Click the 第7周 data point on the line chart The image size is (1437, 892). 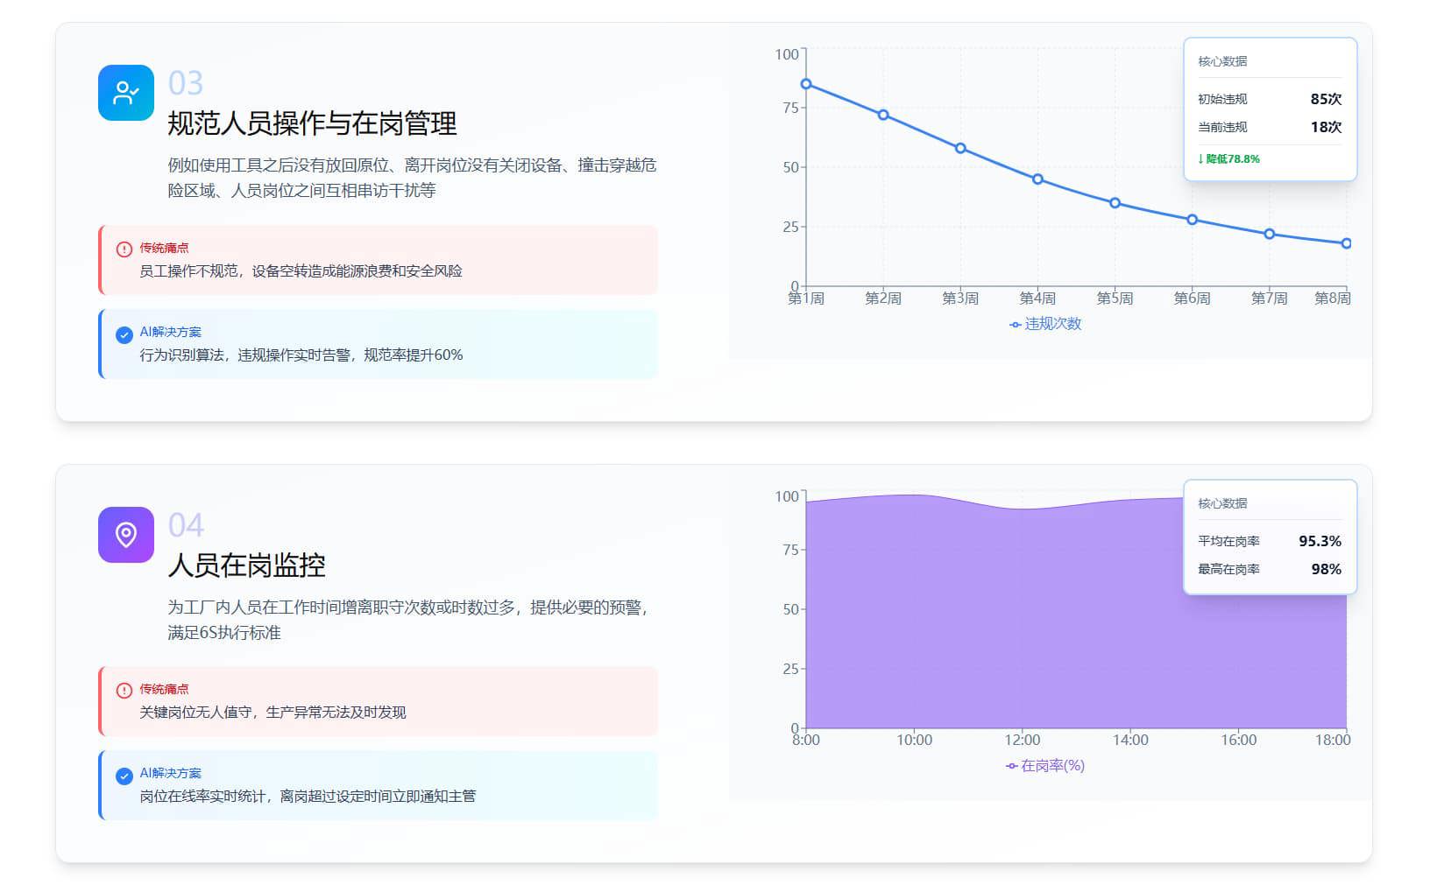coord(1269,234)
